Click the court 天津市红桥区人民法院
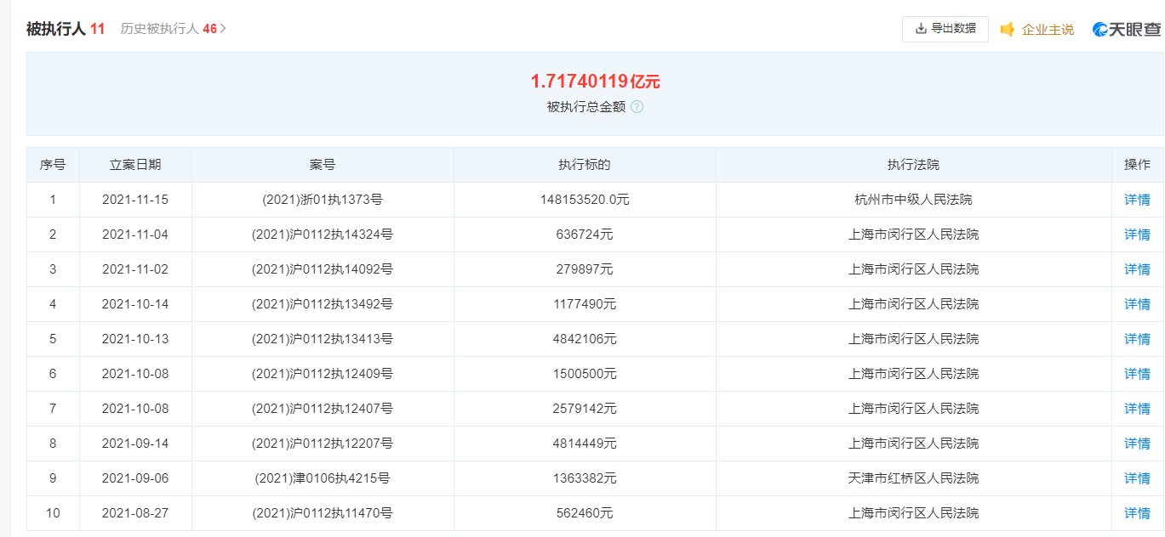The image size is (1165, 537). 913,478
